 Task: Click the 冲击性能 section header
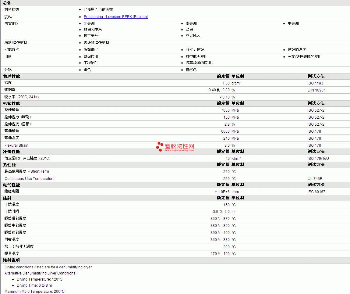(x=11, y=152)
